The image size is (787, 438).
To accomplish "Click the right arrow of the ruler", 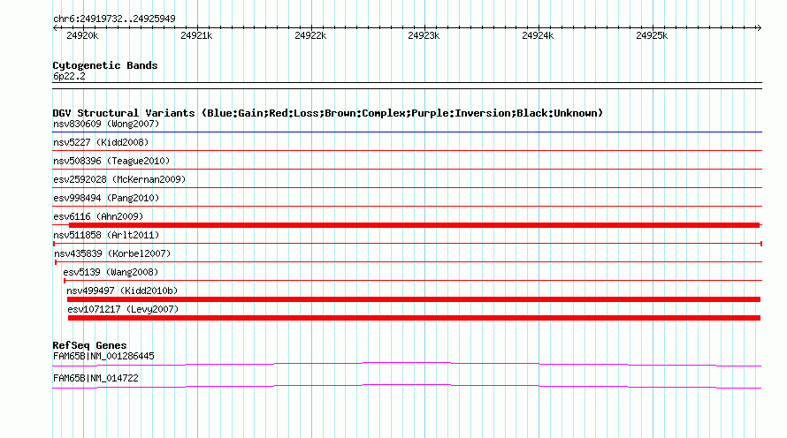I will (x=759, y=28).
